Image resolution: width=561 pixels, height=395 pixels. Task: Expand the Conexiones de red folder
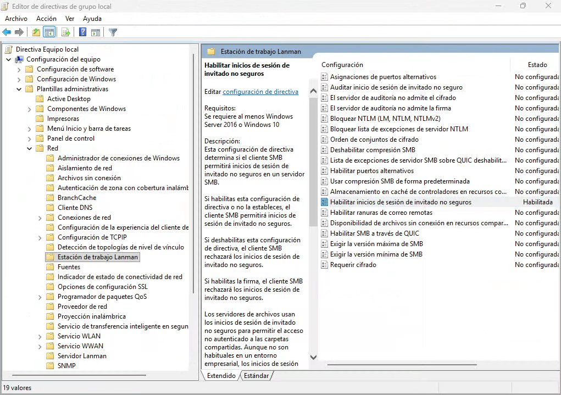(x=40, y=218)
